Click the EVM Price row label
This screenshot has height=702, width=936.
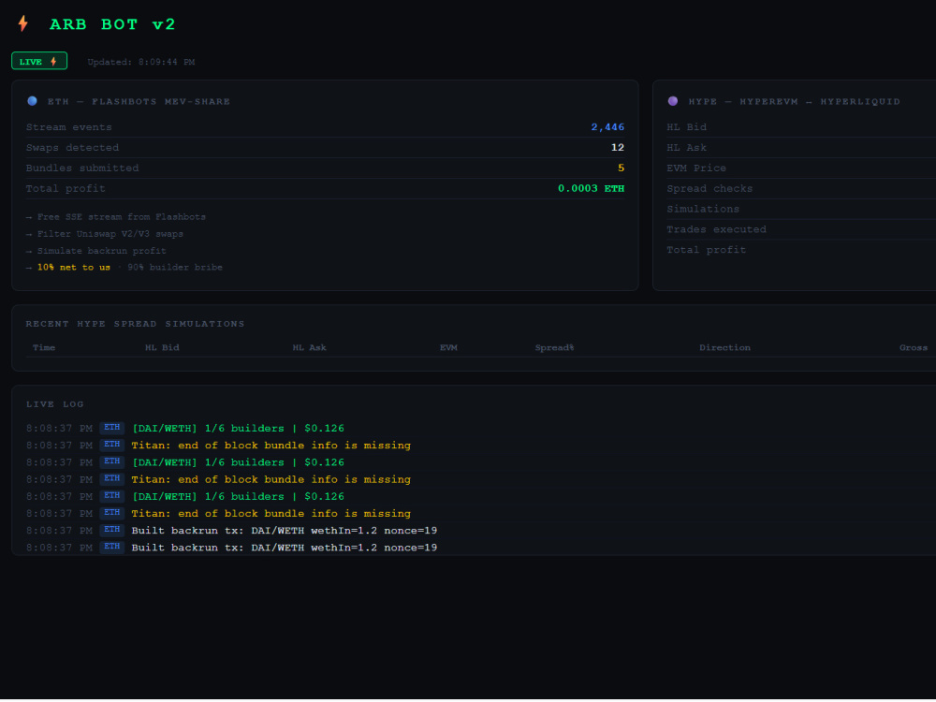[696, 168]
